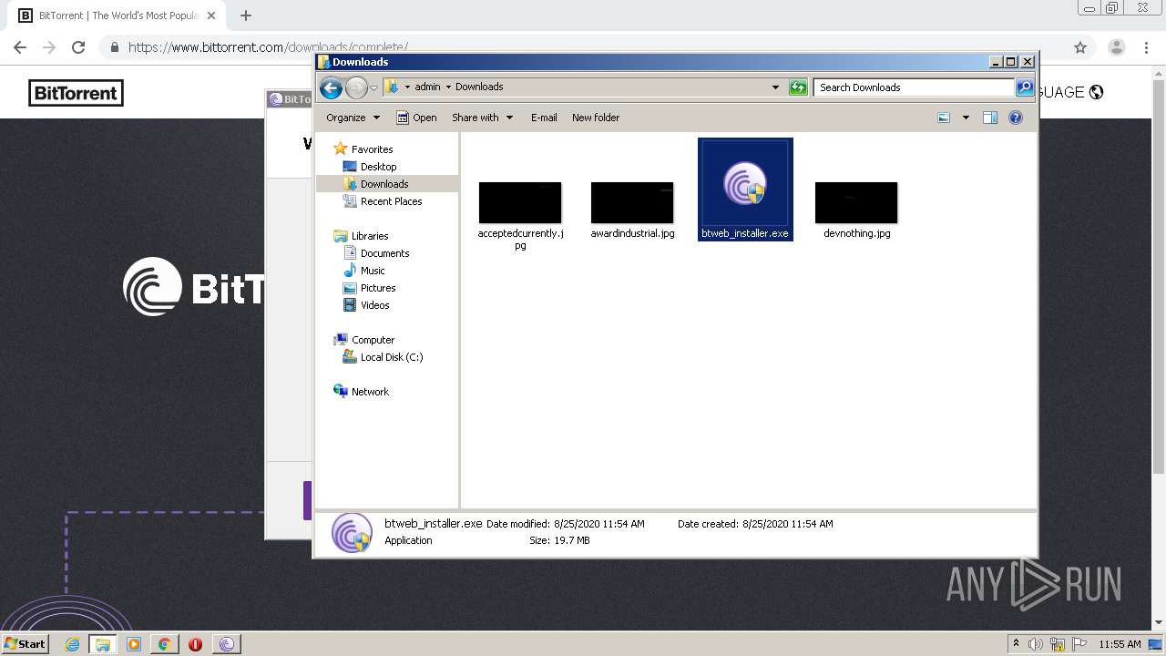Select the awardindustrial.jpg thumbnail
Image resolution: width=1166 pixels, height=656 pixels.
click(632, 202)
